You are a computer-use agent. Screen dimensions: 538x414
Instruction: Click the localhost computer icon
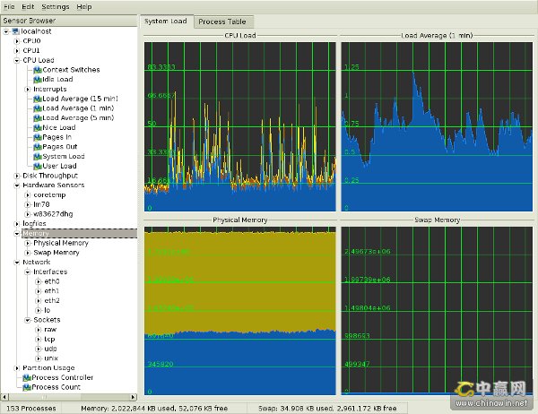(16, 31)
